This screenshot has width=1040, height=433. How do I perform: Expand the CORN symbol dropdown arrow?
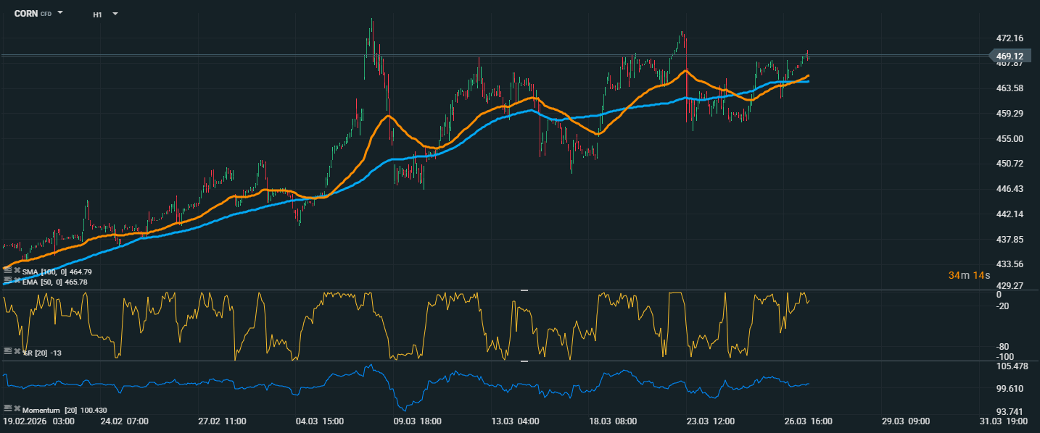click(60, 13)
